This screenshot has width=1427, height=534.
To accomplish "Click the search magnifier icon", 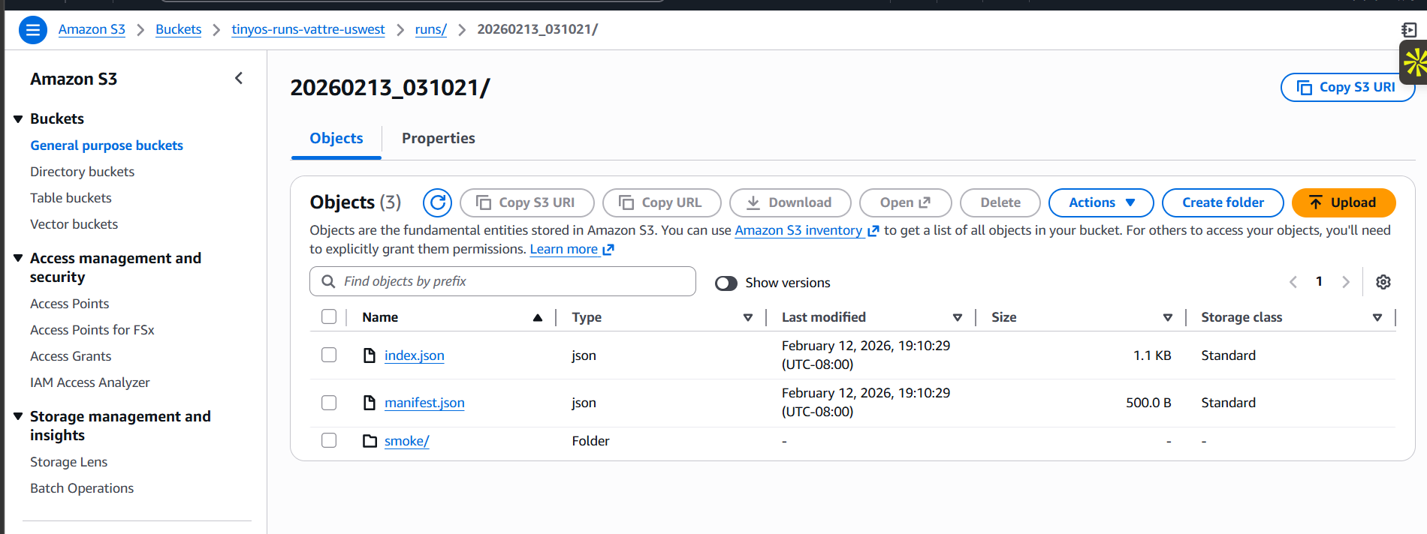I will point(328,281).
